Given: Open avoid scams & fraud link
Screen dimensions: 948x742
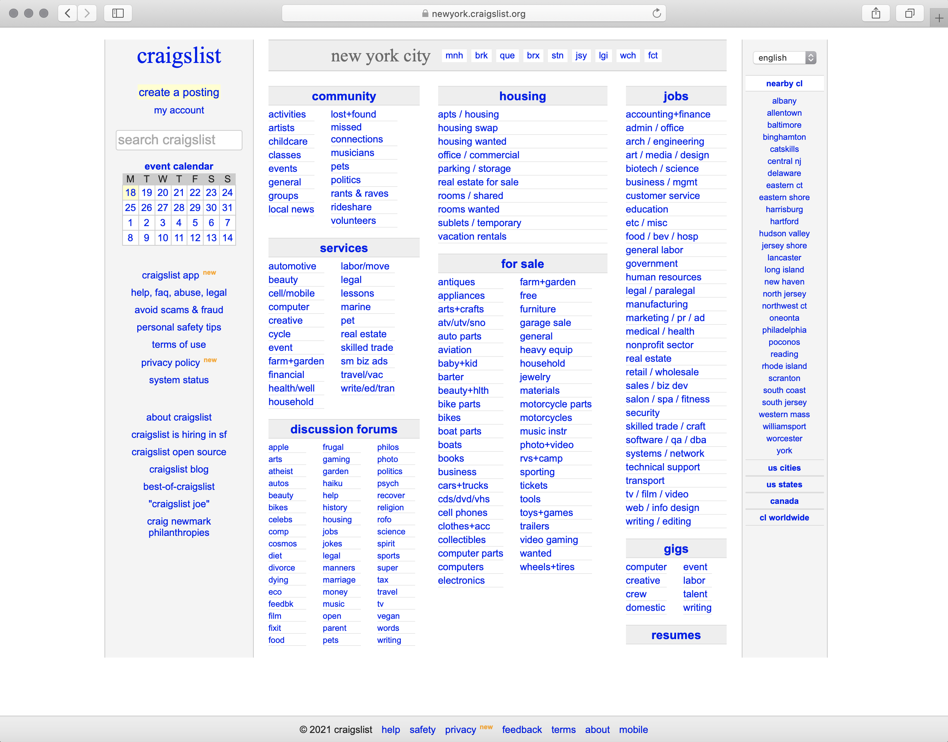Looking at the screenshot, I should [179, 310].
